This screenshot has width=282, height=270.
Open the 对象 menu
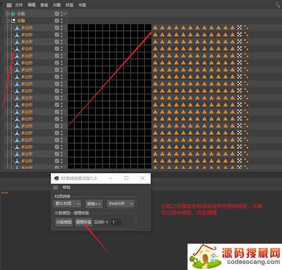[x=57, y=5]
